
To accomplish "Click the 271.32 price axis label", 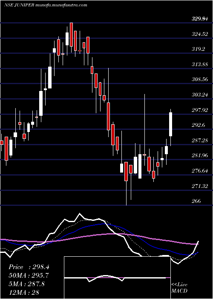I will coord(200,186).
